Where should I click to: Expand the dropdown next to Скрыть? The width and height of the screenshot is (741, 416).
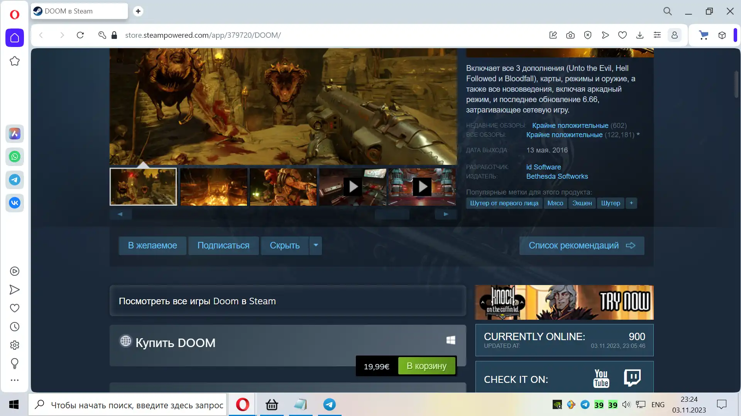[x=316, y=245]
